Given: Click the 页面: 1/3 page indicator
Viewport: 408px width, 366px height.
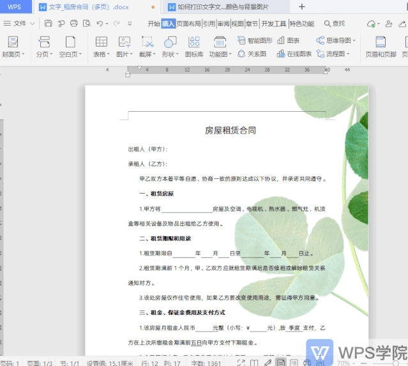Looking at the screenshot, I should click(x=40, y=363).
